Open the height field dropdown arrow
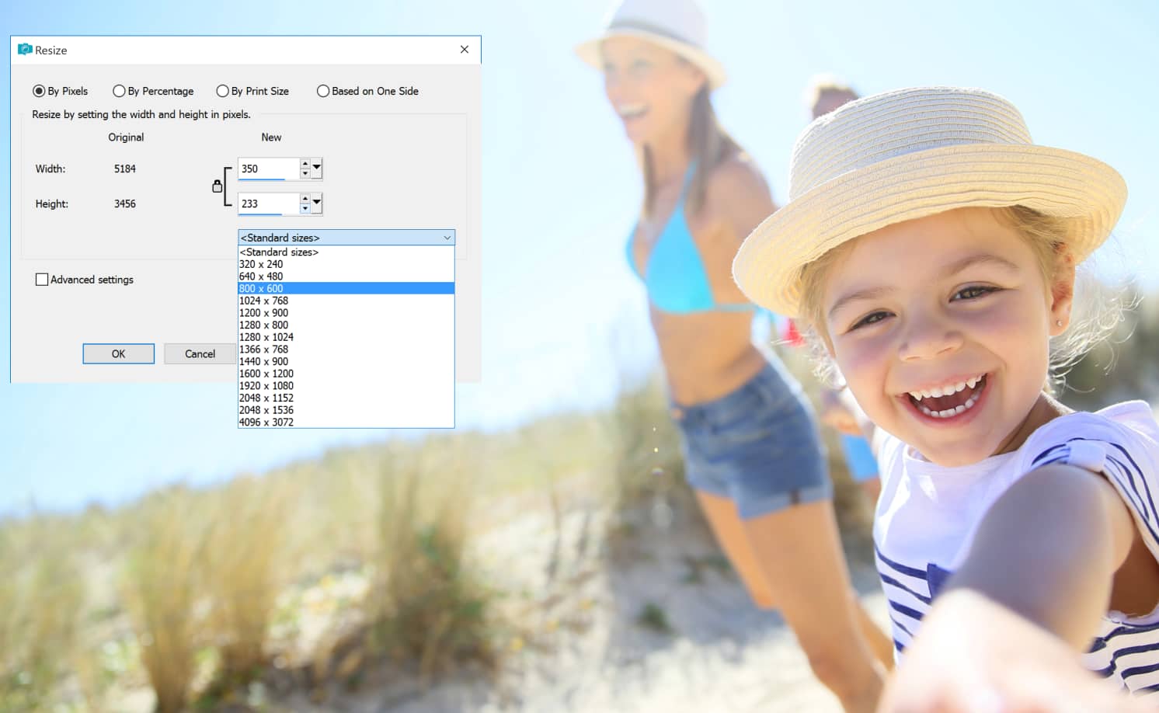The width and height of the screenshot is (1159, 713). coord(316,203)
